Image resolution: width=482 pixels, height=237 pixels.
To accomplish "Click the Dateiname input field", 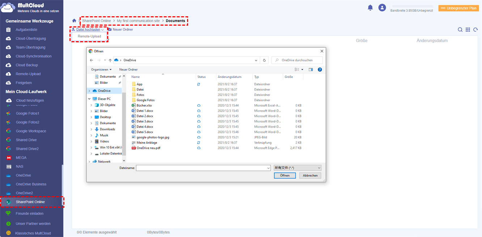I will point(201,168).
